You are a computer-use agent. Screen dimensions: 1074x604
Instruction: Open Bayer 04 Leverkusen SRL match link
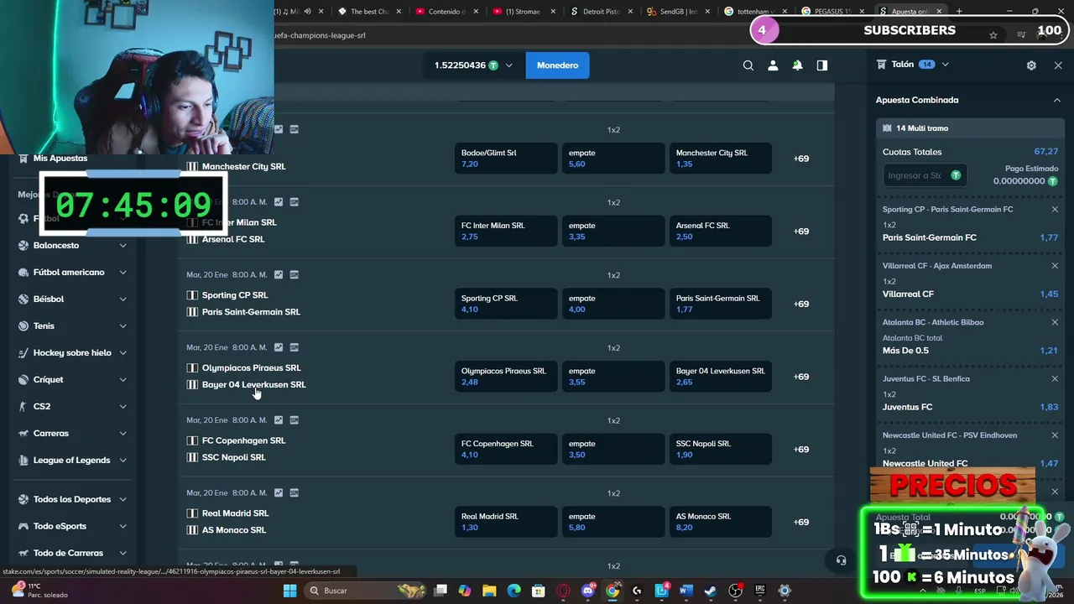pos(253,385)
